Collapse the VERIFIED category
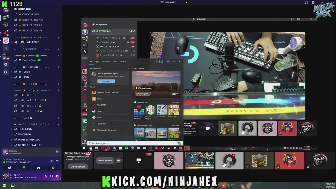 coord(31,56)
